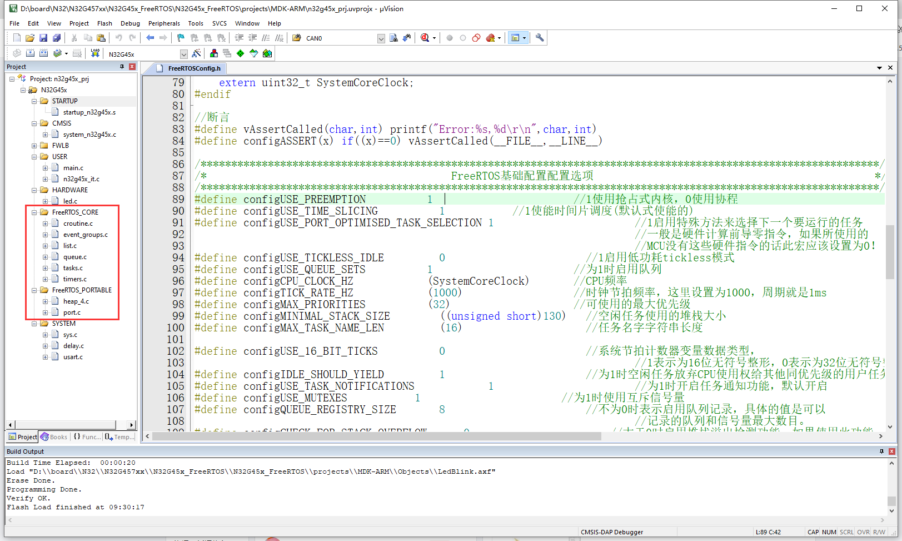Click the Save All icon
902x541 pixels.
57,38
